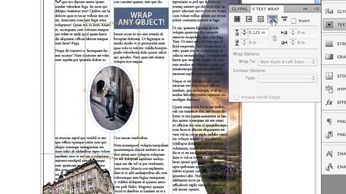Click the right middle handle of selected frame

point(138,90)
